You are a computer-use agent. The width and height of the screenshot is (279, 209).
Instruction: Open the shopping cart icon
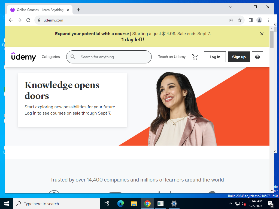tap(195, 57)
